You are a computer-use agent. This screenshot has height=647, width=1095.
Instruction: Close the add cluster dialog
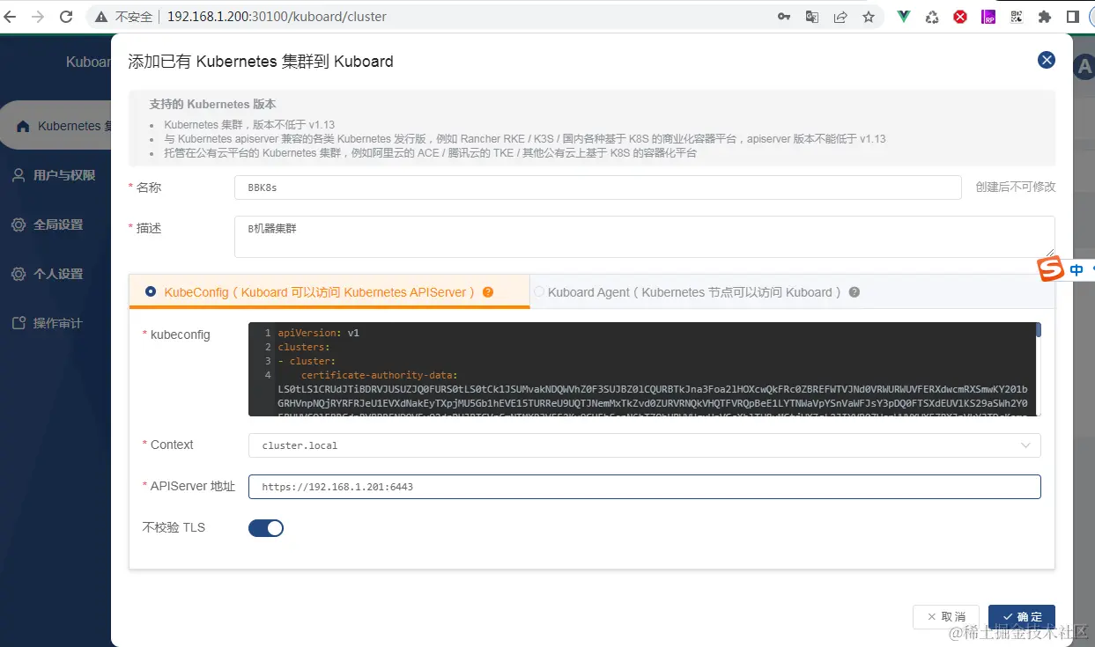point(1047,60)
